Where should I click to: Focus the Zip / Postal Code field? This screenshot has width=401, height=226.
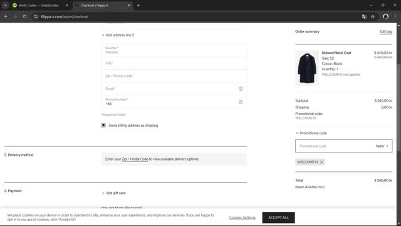tap(174, 76)
